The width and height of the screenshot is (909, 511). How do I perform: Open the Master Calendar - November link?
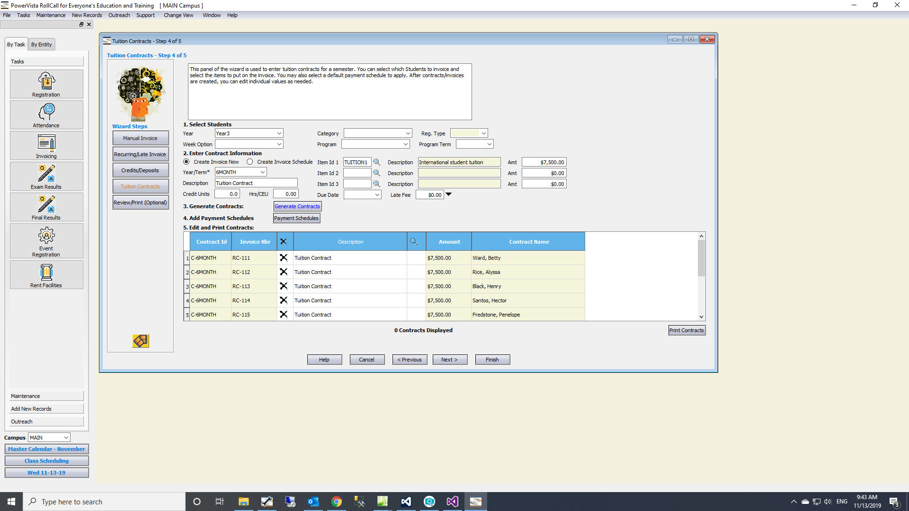click(x=46, y=449)
